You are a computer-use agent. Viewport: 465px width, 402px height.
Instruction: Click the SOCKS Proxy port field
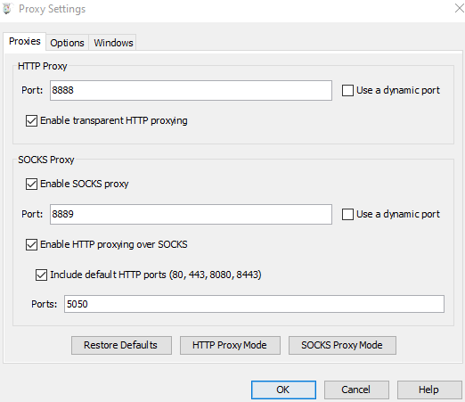click(x=191, y=214)
